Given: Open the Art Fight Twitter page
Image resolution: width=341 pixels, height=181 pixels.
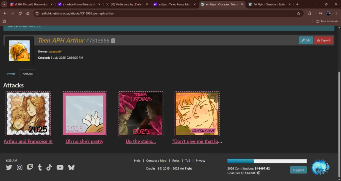Looking at the screenshot, I should pyautogui.click(x=9, y=167).
